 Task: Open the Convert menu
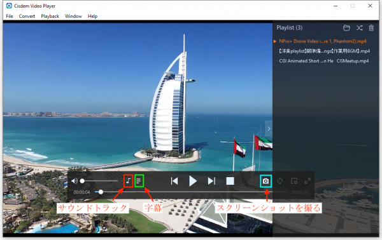27,16
